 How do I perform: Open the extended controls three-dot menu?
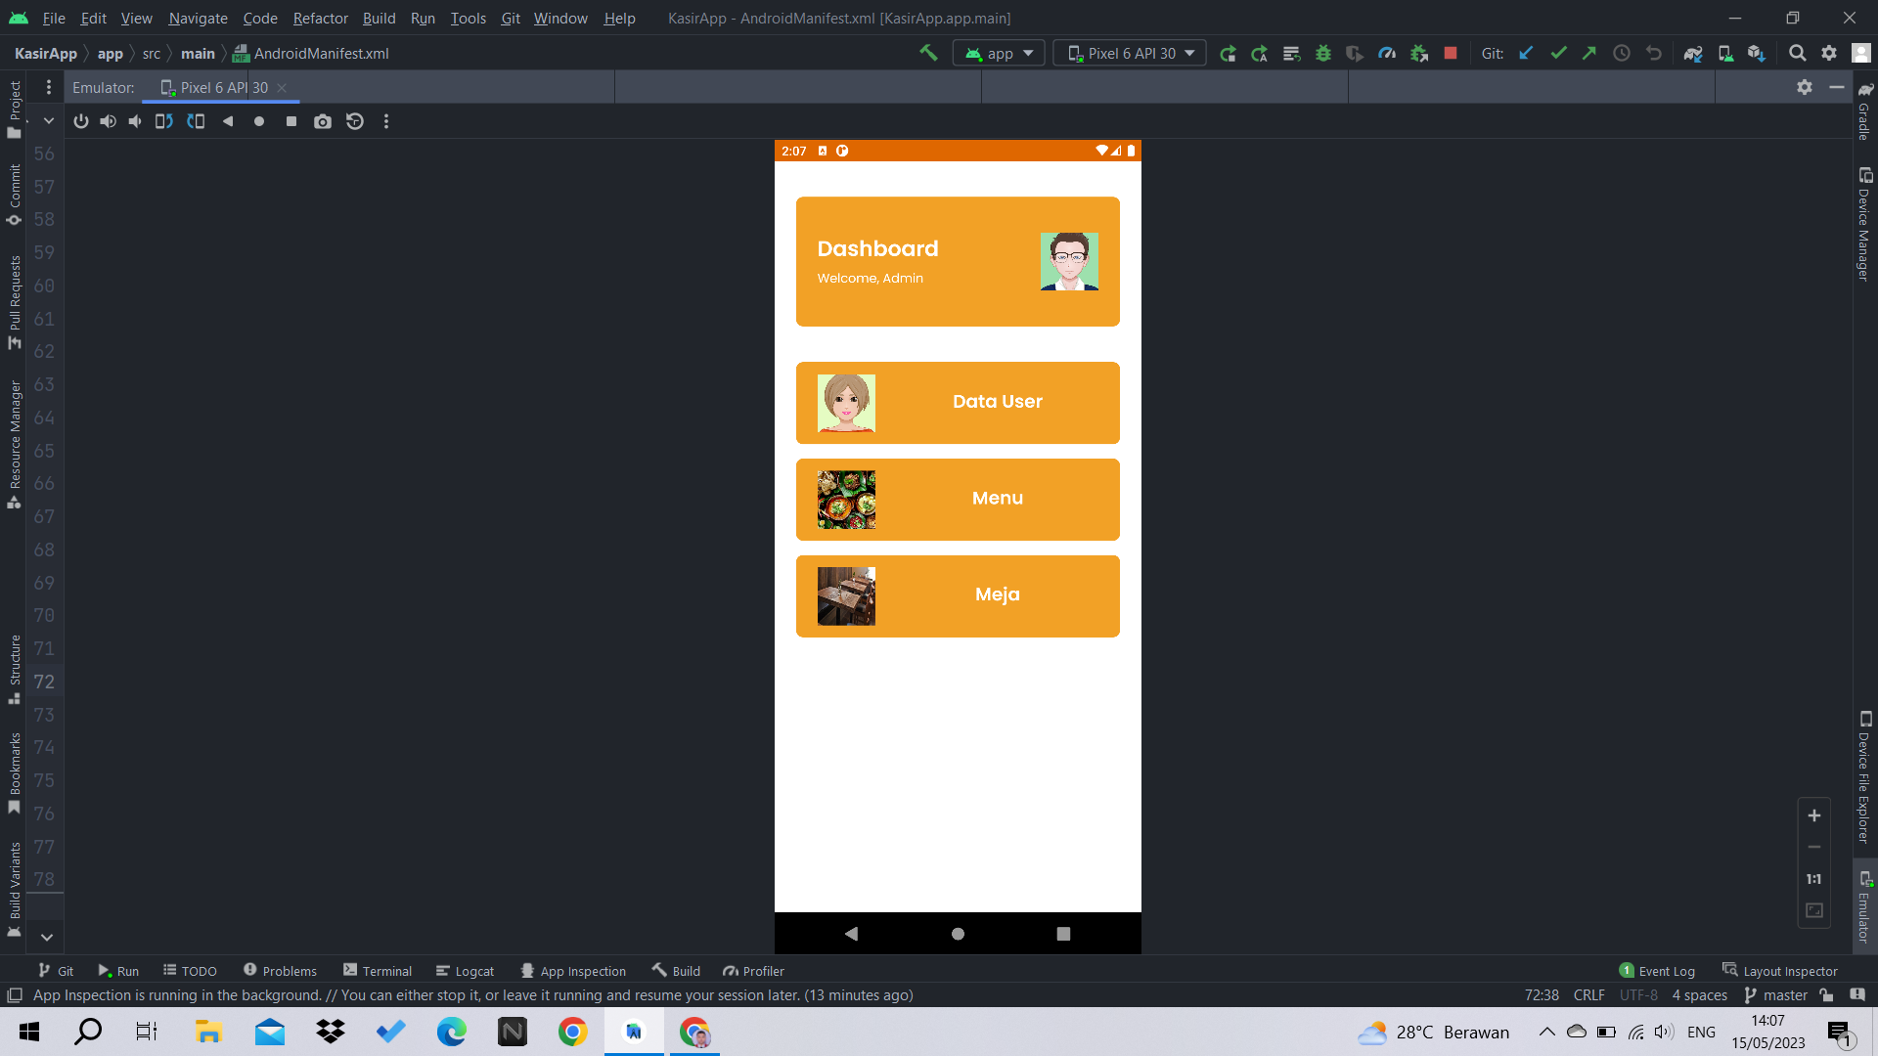pyautogui.click(x=386, y=121)
